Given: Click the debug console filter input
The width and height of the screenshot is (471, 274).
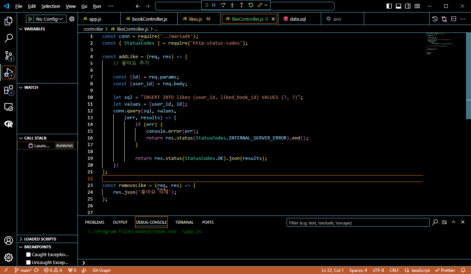Looking at the screenshot, I should (x=358, y=223).
